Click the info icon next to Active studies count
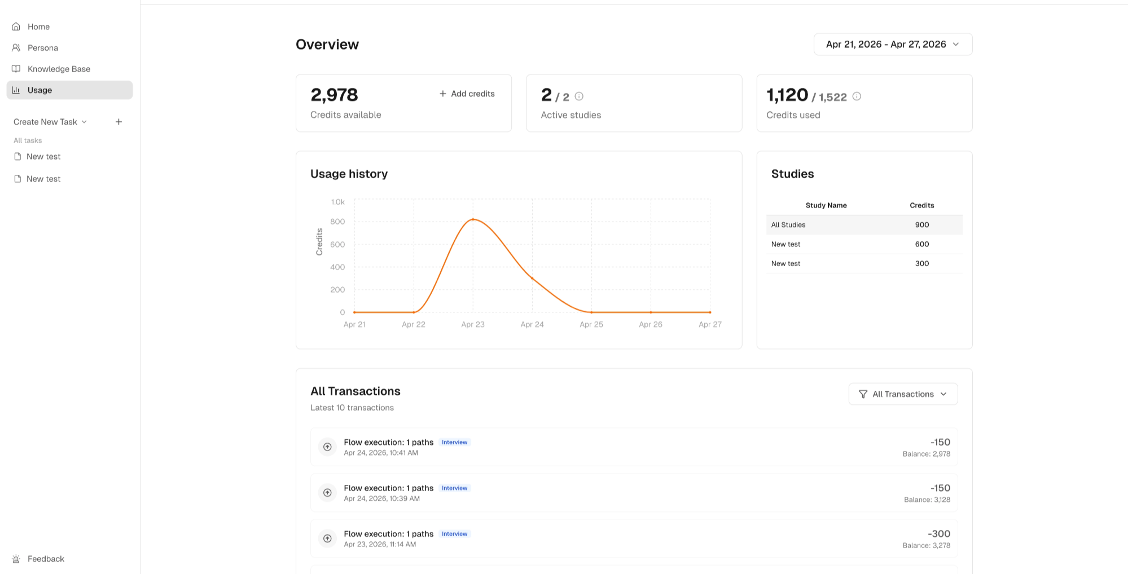 click(x=579, y=96)
